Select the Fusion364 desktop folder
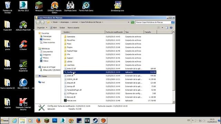Viewport: 221px width, 124px height. pos(8,26)
